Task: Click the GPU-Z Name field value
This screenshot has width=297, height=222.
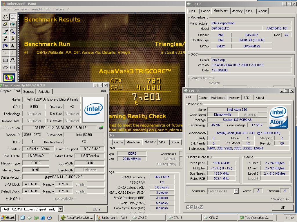Action: [x=52, y=99]
